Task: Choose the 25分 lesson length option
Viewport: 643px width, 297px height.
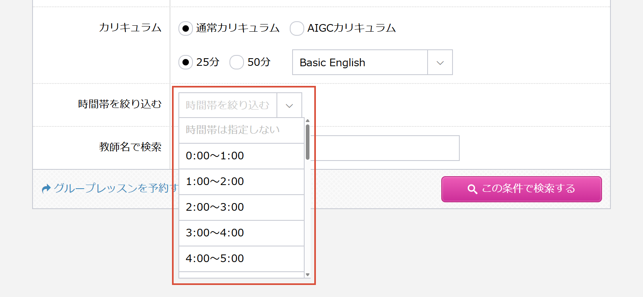Action: click(185, 62)
